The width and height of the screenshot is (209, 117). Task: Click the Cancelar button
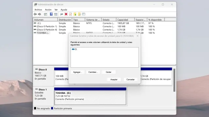point(131,79)
